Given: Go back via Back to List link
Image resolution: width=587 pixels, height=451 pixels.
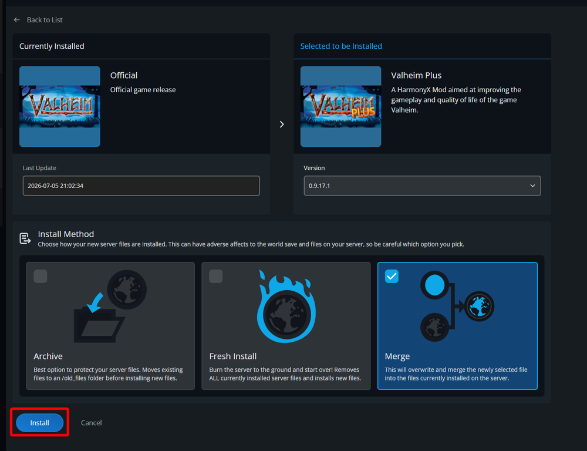Looking at the screenshot, I should (45, 20).
